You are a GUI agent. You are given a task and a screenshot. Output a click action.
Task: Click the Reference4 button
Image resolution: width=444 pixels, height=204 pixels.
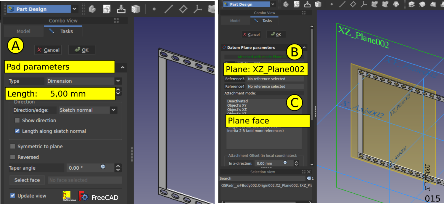[x=235, y=86]
